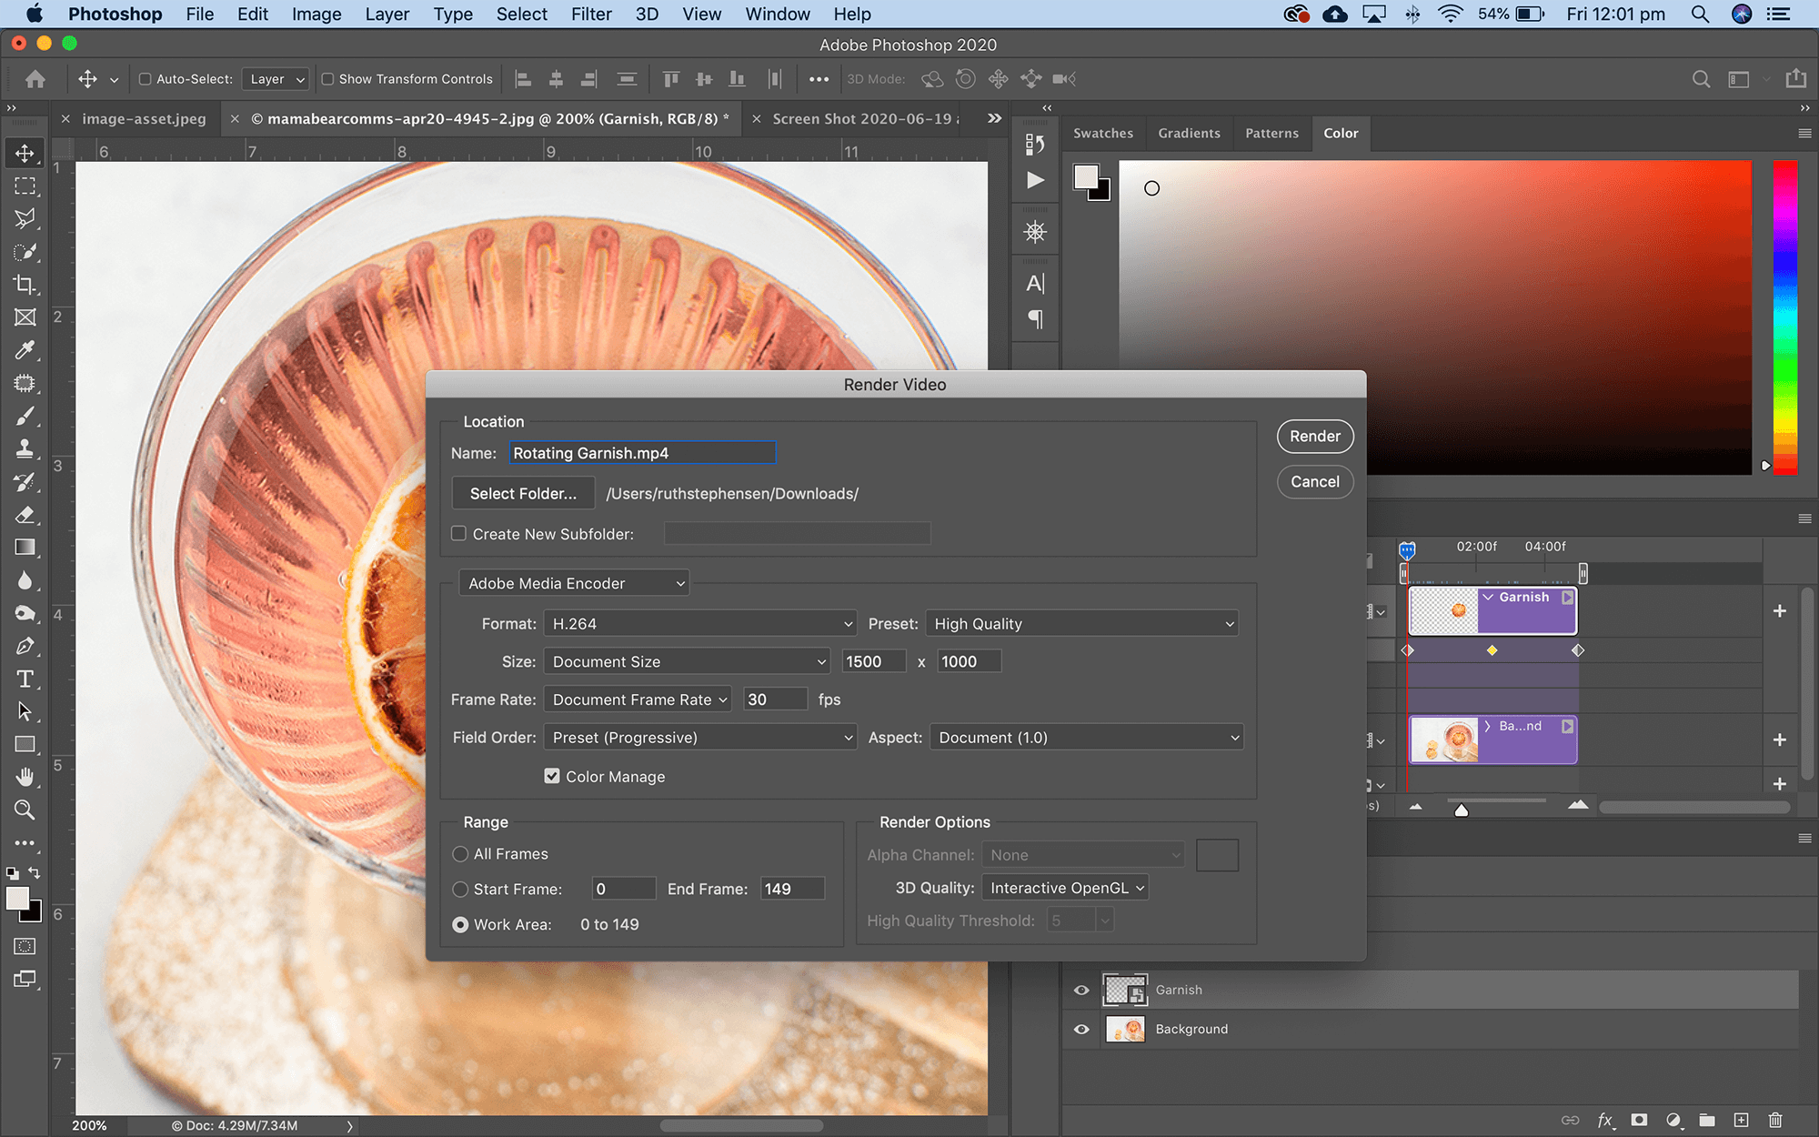The image size is (1819, 1137).
Task: Open Document Frame Rate dropdown
Action: 638,699
